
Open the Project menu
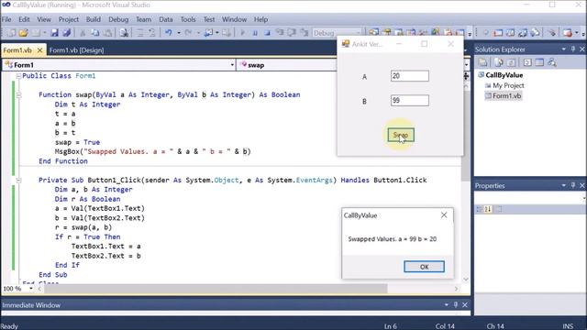(69, 19)
